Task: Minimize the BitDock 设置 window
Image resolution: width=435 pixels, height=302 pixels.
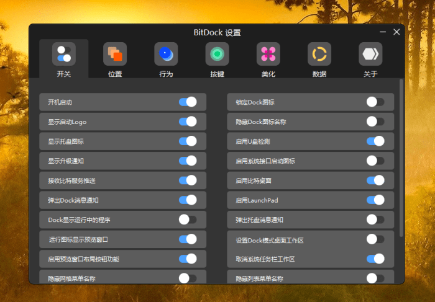Action: [x=383, y=32]
